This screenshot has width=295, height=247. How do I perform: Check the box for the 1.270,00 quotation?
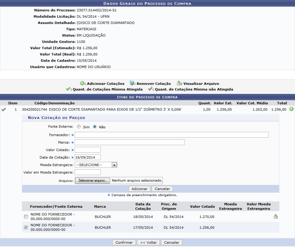point(26,217)
